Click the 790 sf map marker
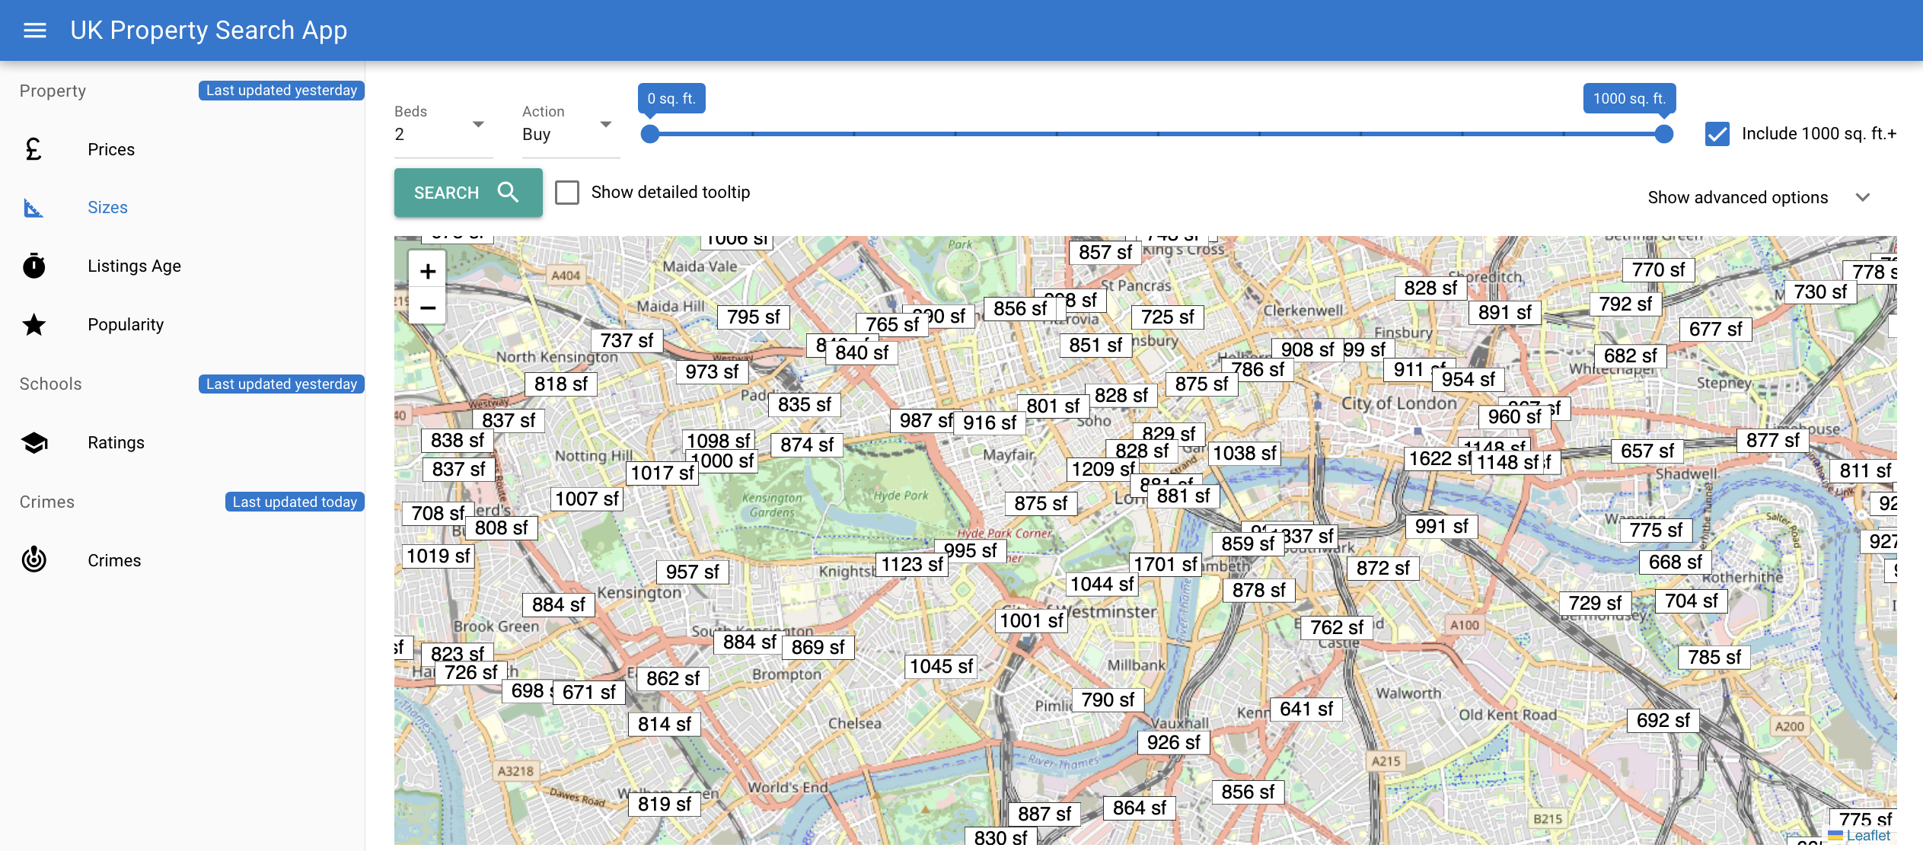Image resolution: width=1923 pixels, height=851 pixels. tap(1108, 700)
